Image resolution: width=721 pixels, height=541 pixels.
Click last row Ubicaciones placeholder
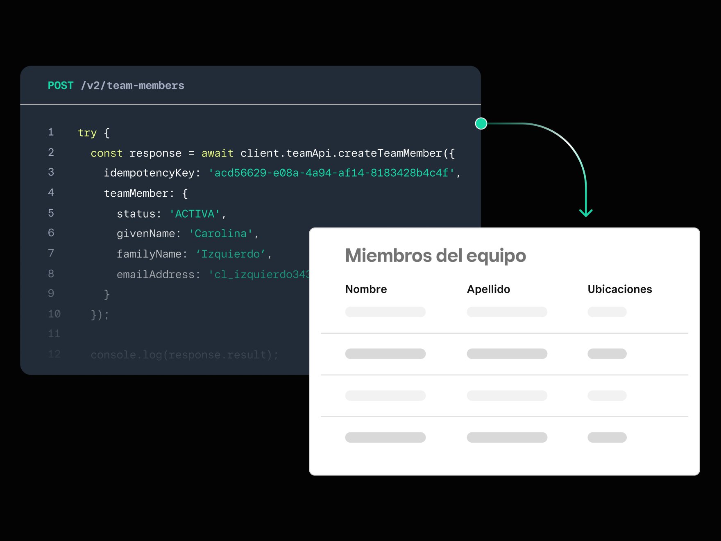click(607, 437)
